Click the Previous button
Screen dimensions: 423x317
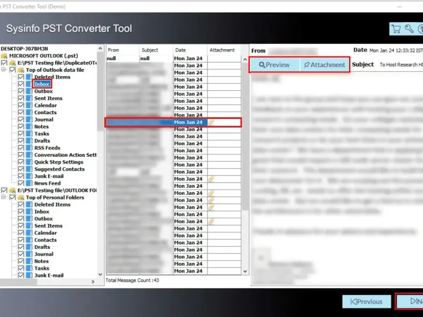click(x=366, y=302)
